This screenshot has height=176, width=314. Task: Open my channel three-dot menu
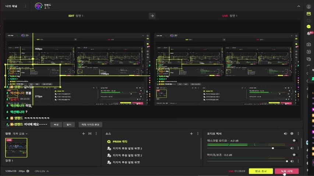coord(25,6)
